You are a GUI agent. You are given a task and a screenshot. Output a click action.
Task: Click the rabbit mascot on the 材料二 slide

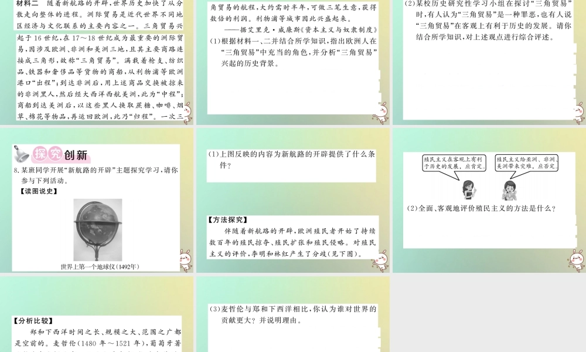point(186,113)
